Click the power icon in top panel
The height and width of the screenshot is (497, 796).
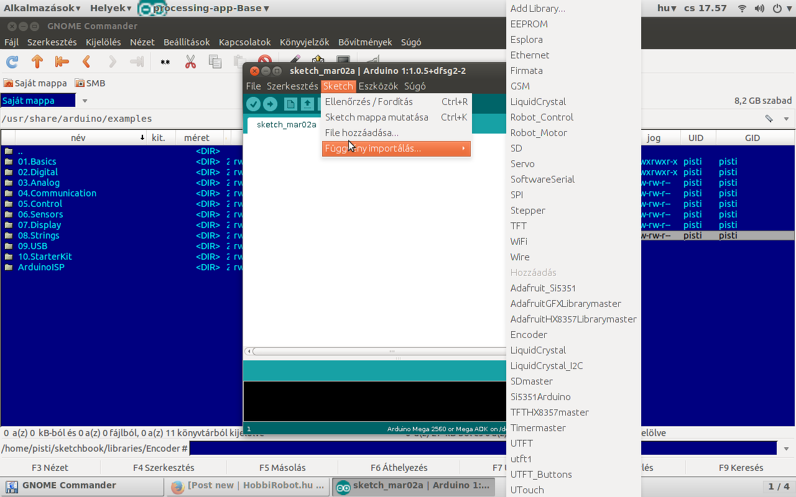(x=777, y=8)
